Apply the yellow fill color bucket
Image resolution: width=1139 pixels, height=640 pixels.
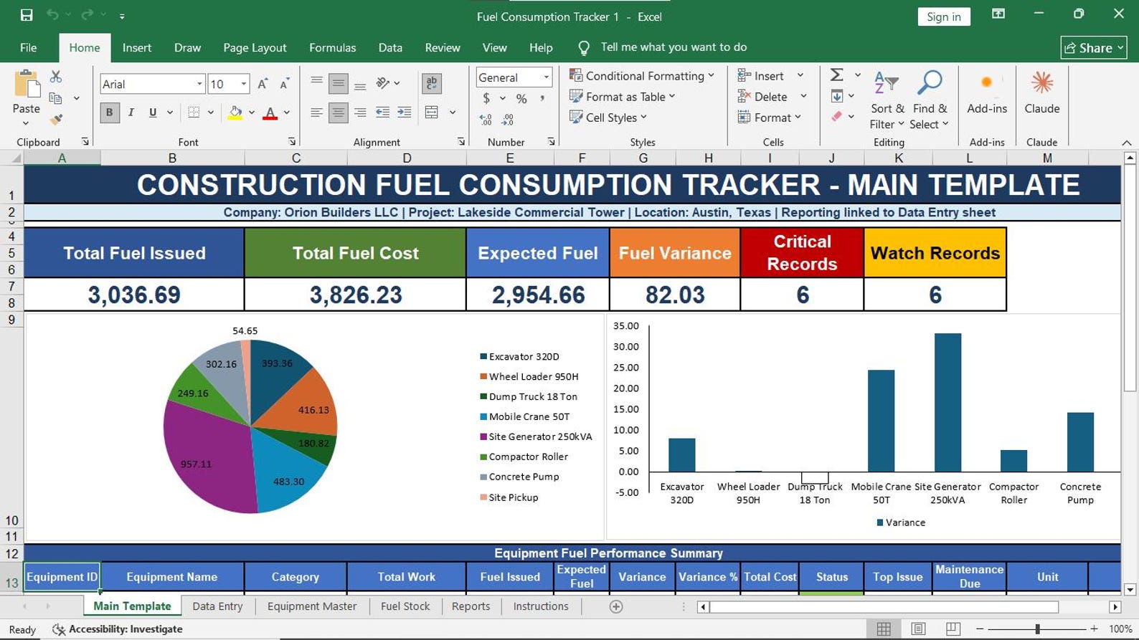click(235, 113)
